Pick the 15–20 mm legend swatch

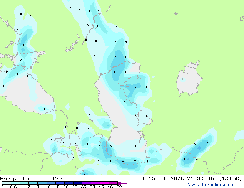(x=60, y=183)
